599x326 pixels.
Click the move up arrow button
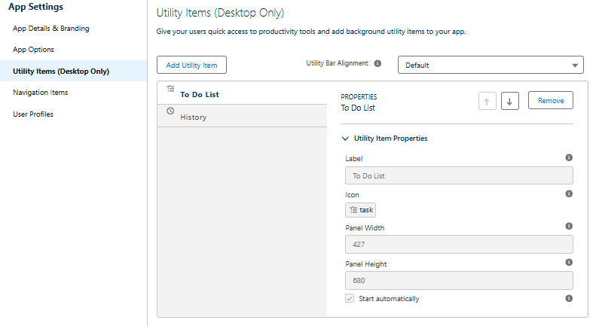pyautogui.click(x=487, y=102)
